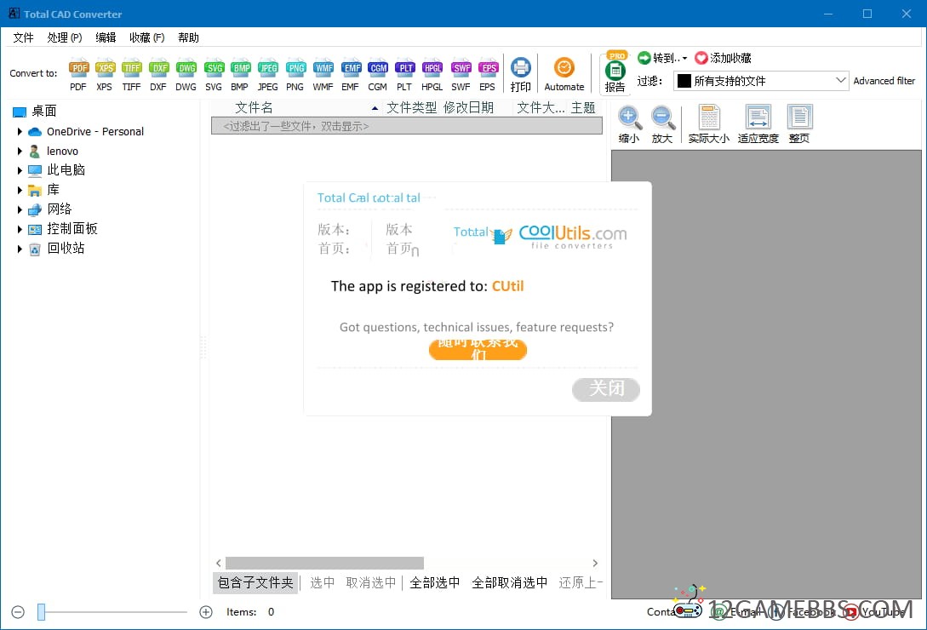Click the thumbnail zoom slider at bottom left

coord(41,612)
